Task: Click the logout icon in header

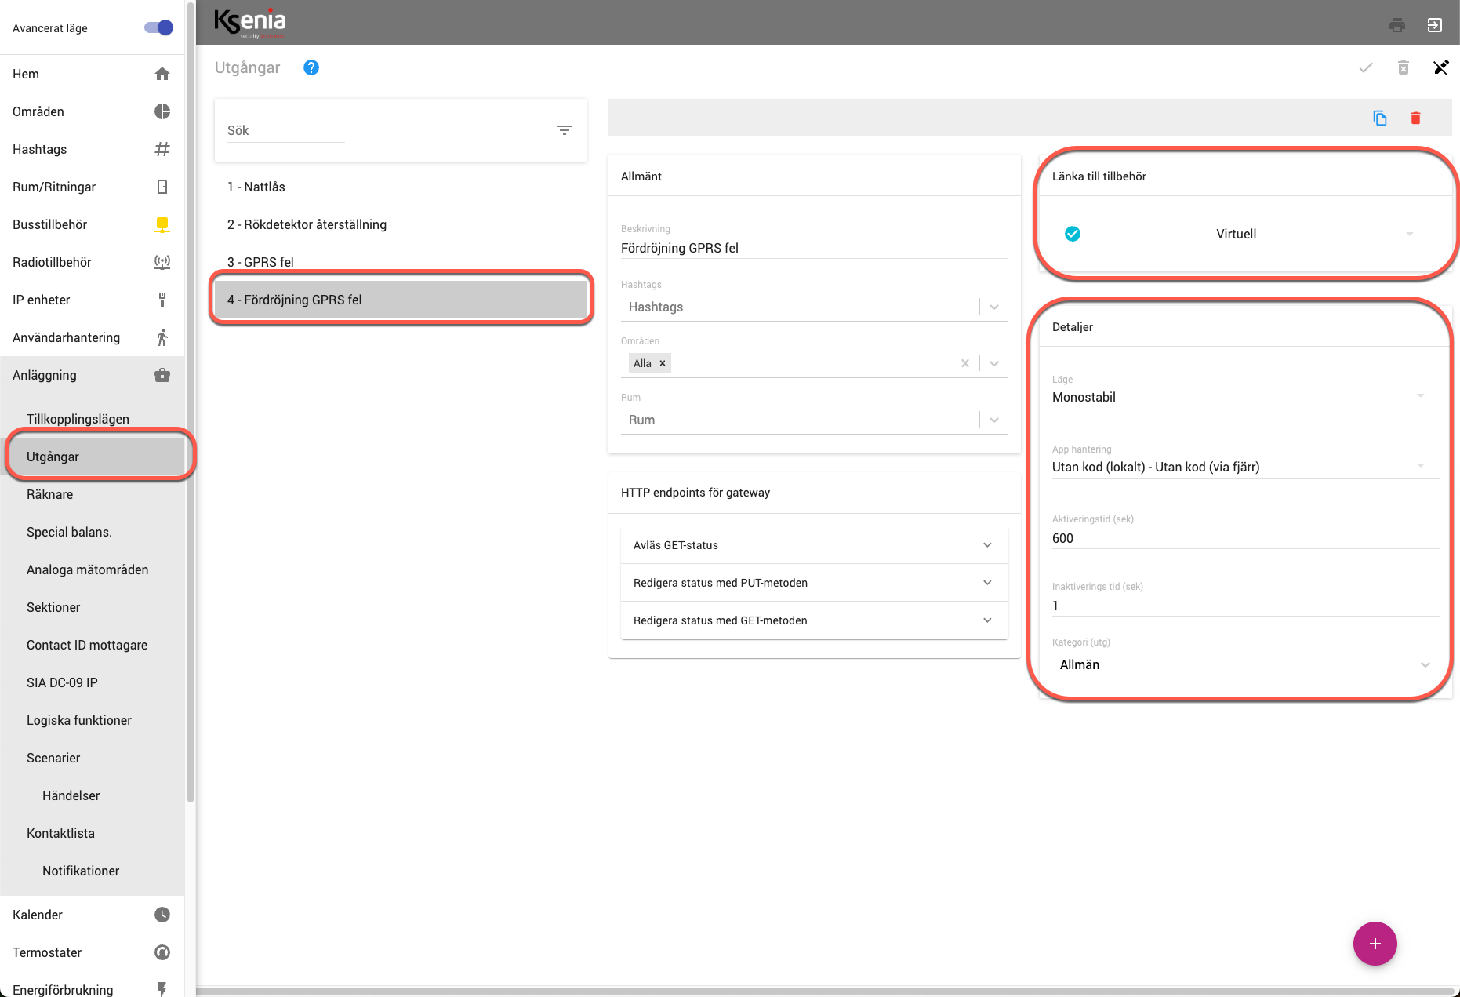Action: (x=1434, y=25)
